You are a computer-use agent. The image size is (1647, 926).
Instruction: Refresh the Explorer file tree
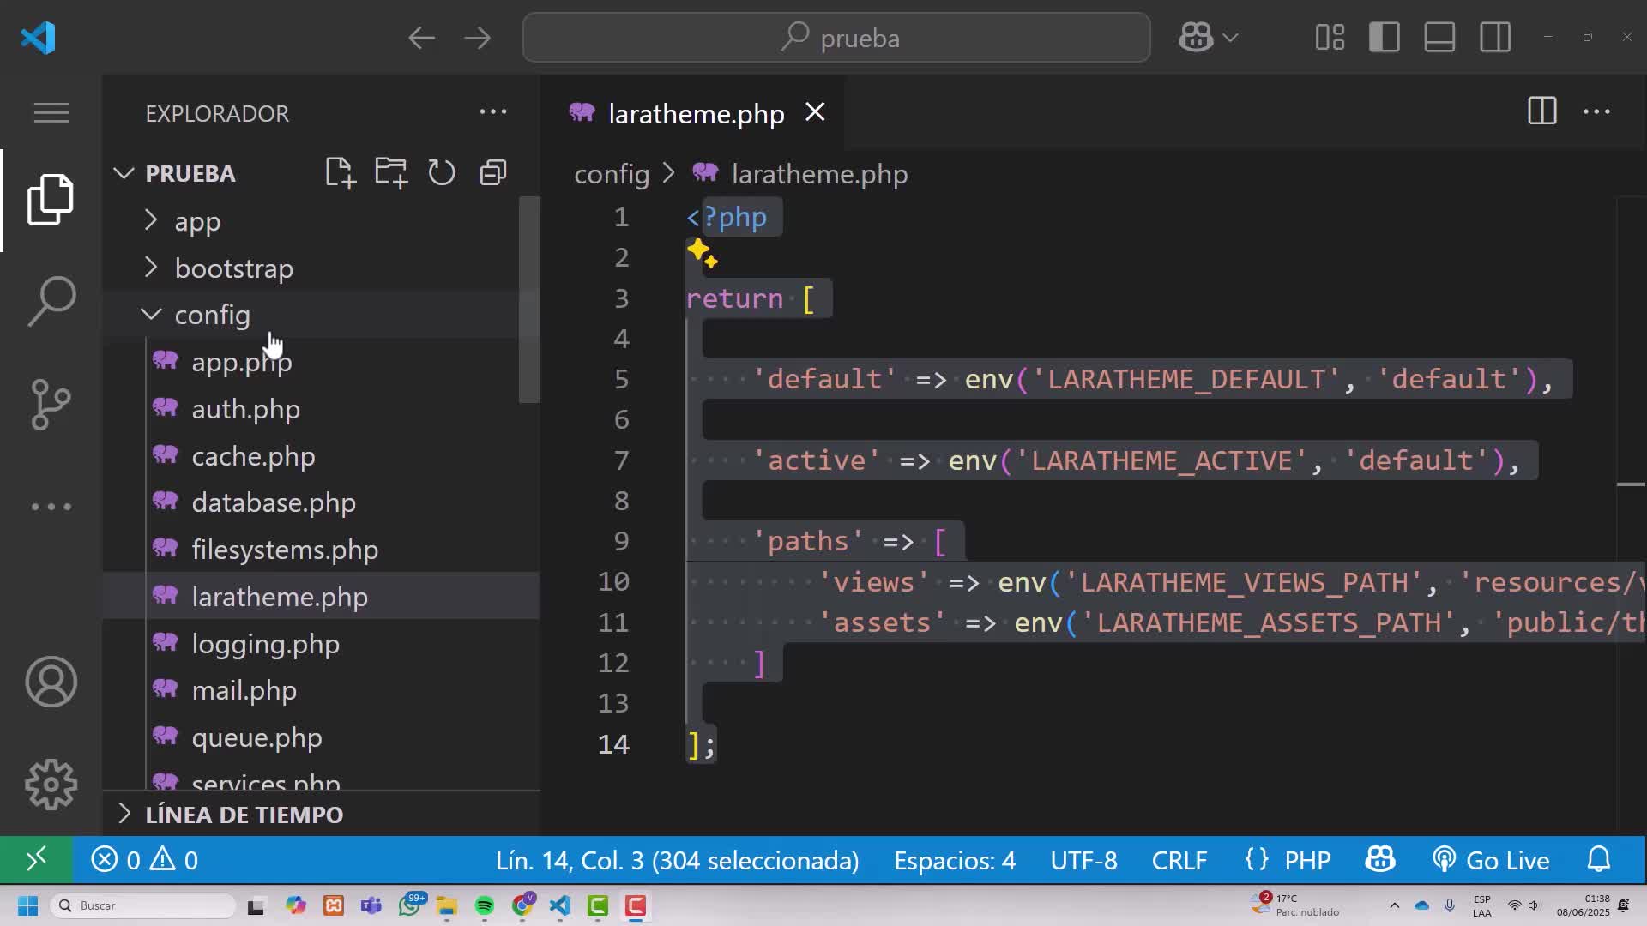pos(442,173)
